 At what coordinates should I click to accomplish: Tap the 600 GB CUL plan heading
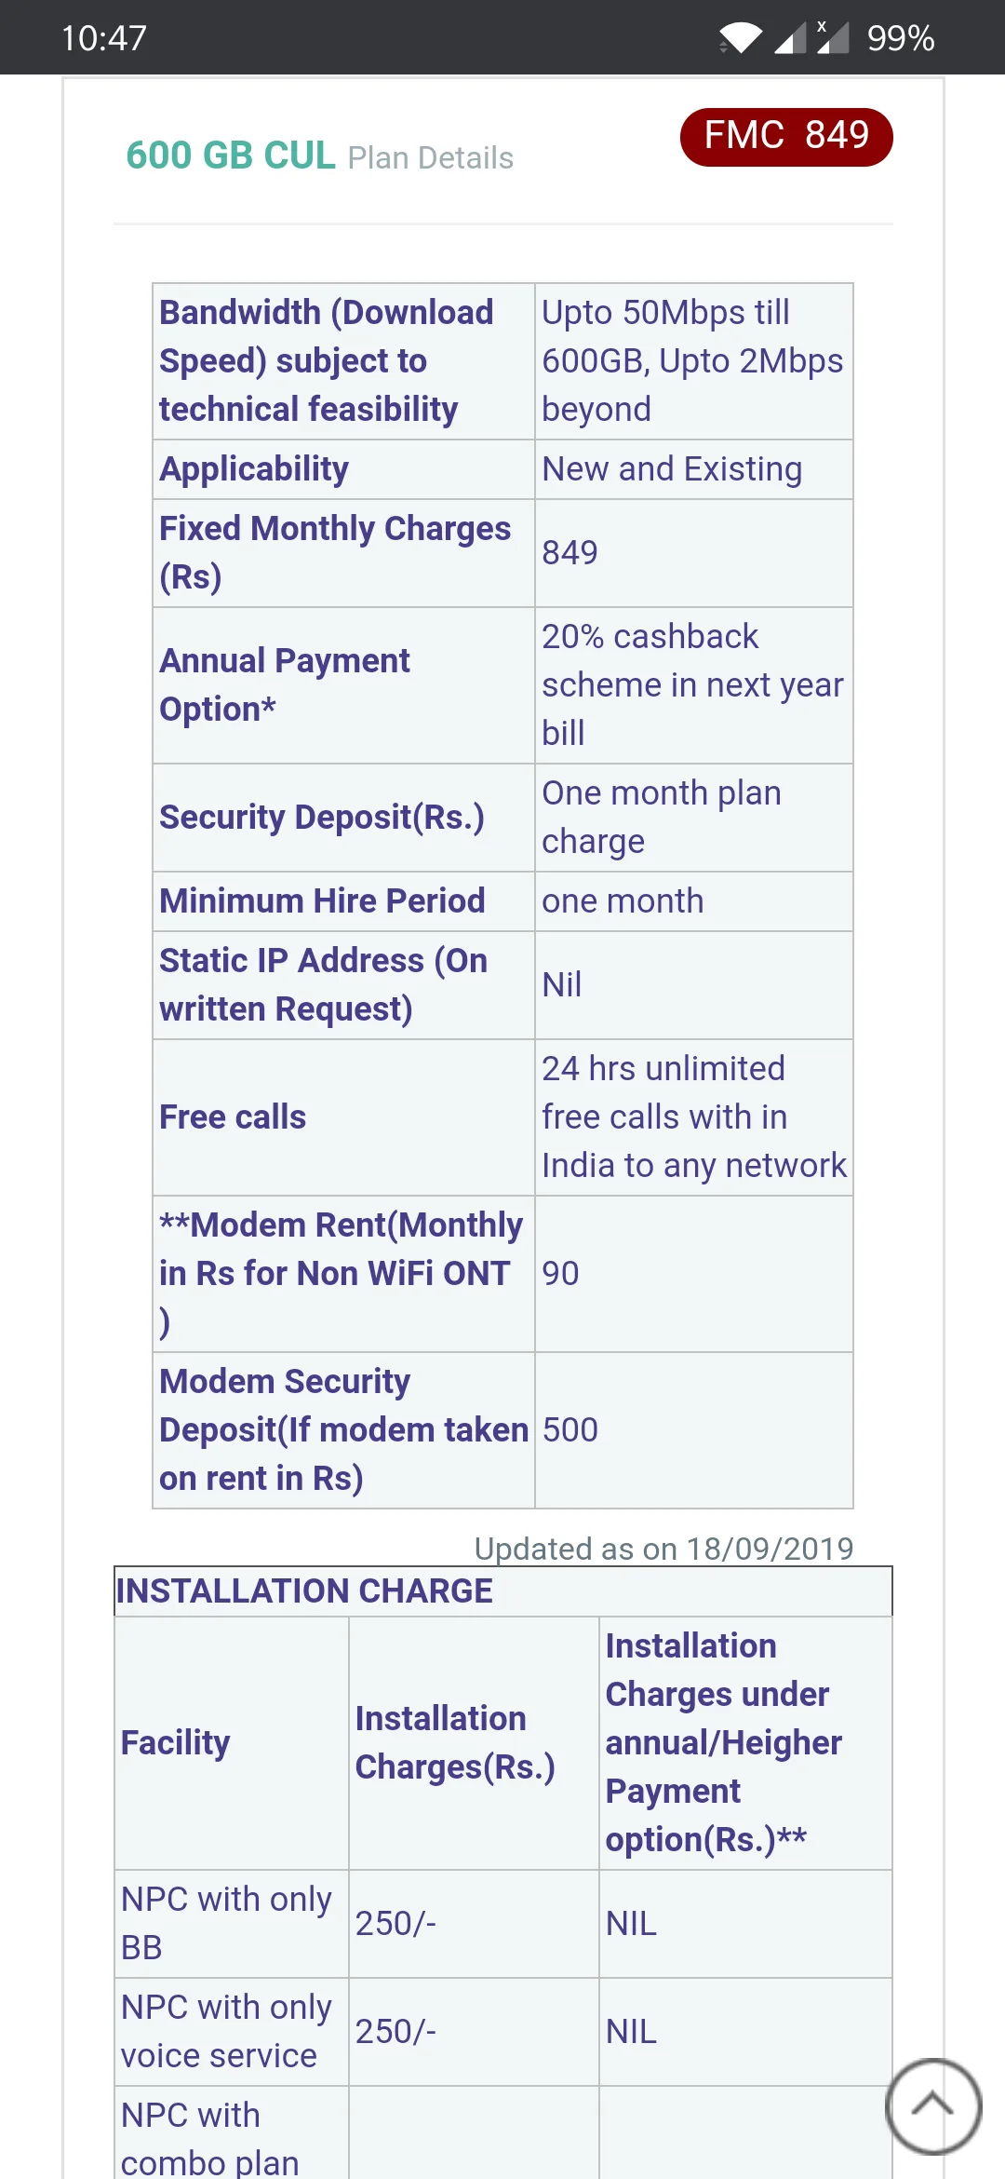(231, 156)
